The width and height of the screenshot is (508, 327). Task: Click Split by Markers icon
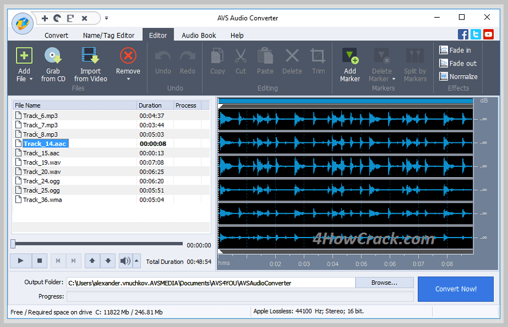point(415,56)
